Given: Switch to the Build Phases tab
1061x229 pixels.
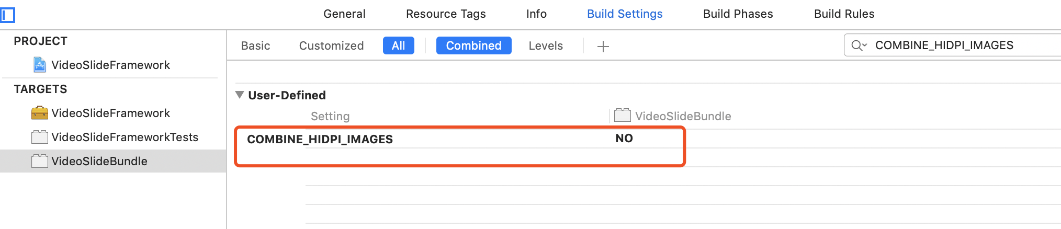Looking at the screenshot, I should click(x=738, y=14).
